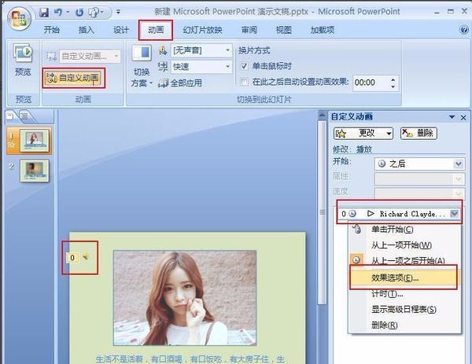Viewport: 472px width, 364px height.
Task: Click 全部应用 to apply to all slides
Action: coord(180,83)
